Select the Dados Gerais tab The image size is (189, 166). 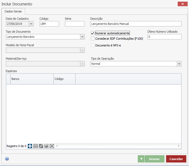pos(13,12)
